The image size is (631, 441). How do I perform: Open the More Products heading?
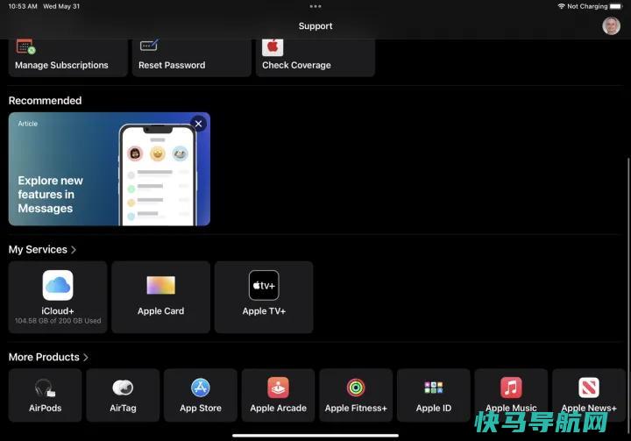[x=44, y=357]
